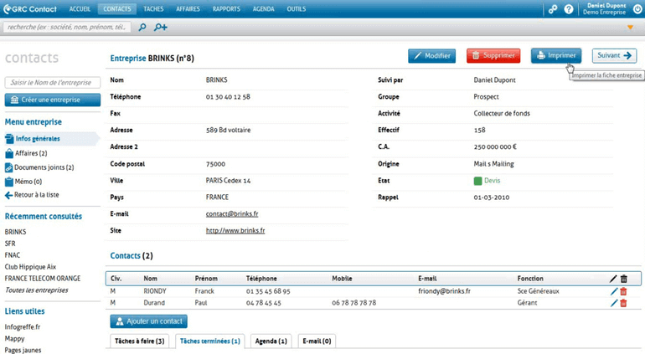645x354 pixels.
Task: Click Ajouter un contact button
Action: pyautogui.click(x=148, y=321)
